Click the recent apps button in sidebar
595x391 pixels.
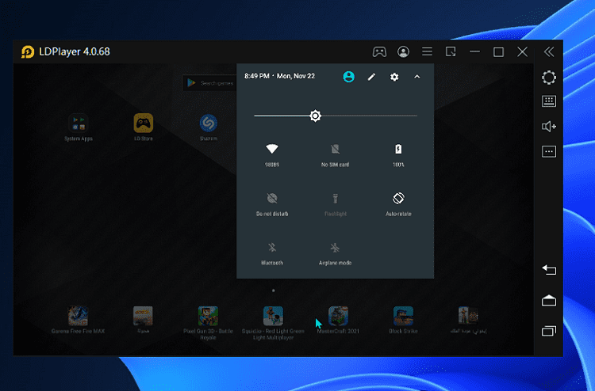(x=549, y=331)
